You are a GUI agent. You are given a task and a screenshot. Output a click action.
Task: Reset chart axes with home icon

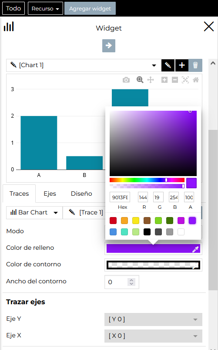[x=196, y=80]
